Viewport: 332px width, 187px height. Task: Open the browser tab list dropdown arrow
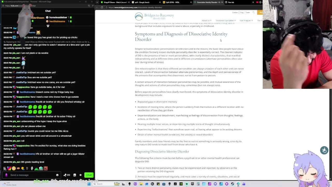[97, 2]
